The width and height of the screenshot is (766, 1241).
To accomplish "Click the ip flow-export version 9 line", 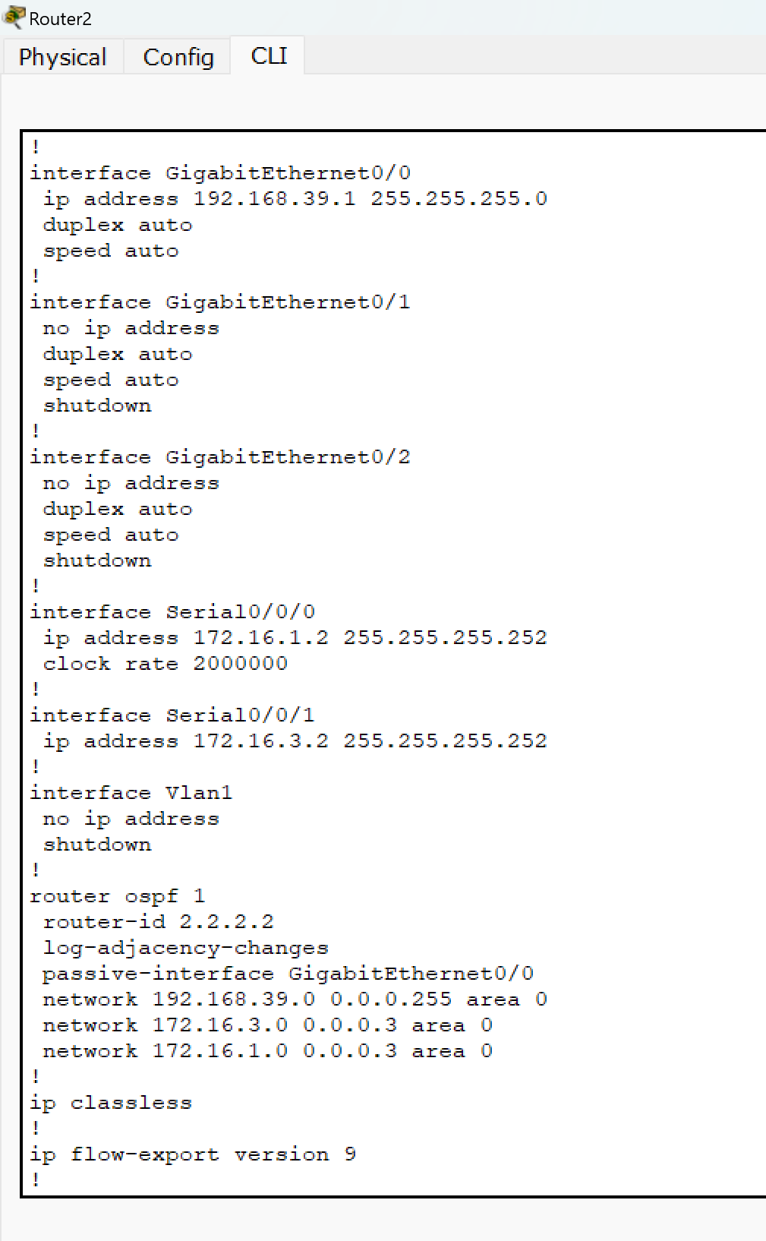I will tap(193, 1154).
